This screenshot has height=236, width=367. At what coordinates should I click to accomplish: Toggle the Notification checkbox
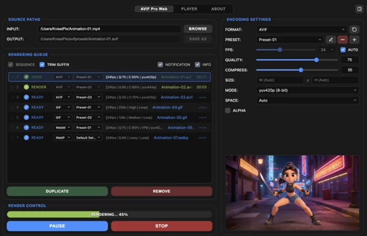point(160,65)
